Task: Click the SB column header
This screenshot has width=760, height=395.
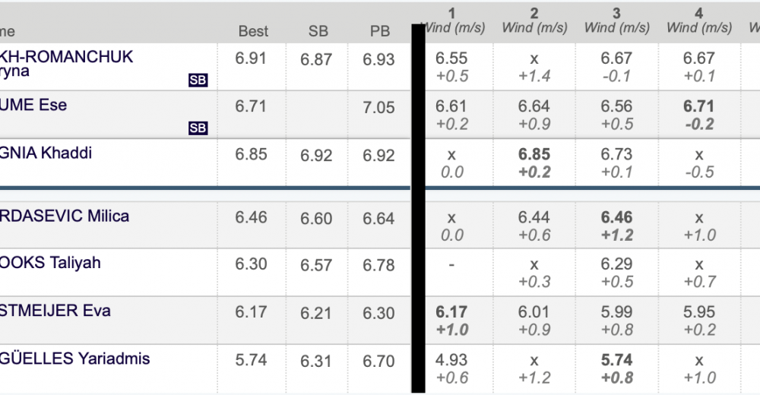Action: point(318,31)
